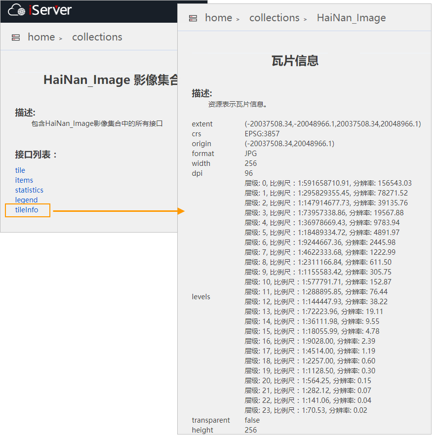Open the tile interface link
This screenshot has height=437, width=434.
[20, 170]
